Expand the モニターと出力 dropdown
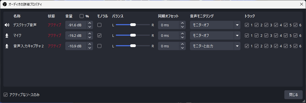306x103 pixels. coord(215,46)
